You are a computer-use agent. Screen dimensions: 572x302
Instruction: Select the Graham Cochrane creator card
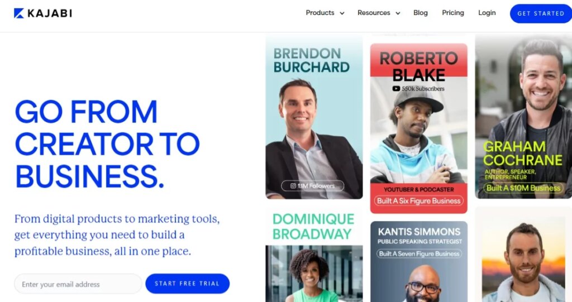pyautogui.click(x=523, y=117)
